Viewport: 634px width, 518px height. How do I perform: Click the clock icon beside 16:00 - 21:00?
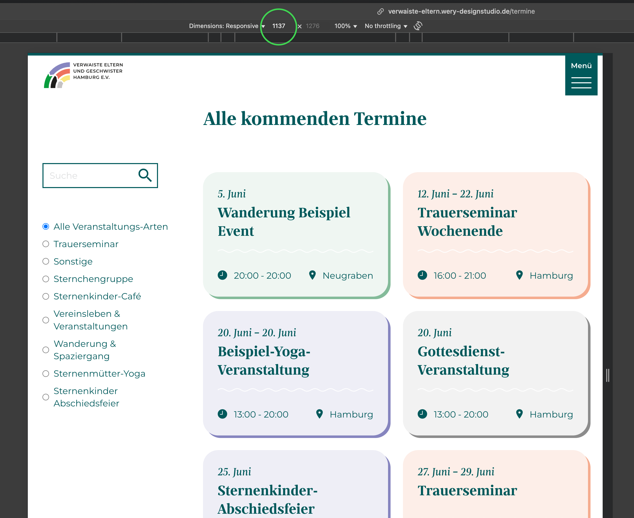[422, 275]
